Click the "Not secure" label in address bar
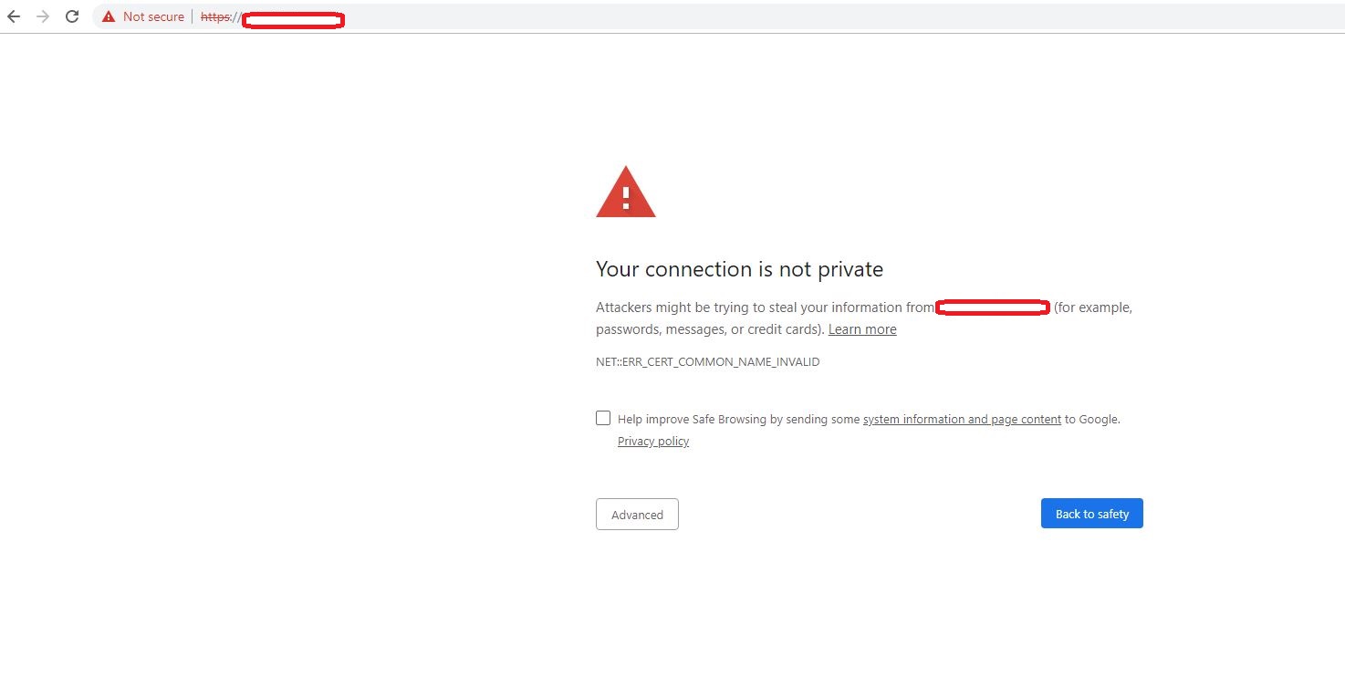Viewport: 1345px width, 698px height. pos(153,16)
